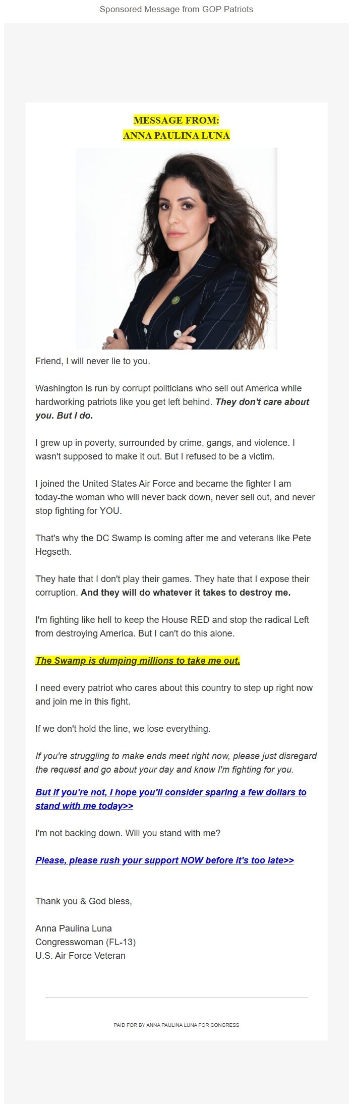Image resolution: width=353 pixels, height=1104 pixels.
Task: Click the horizontal divider above the footer
Action: point(177,997)
